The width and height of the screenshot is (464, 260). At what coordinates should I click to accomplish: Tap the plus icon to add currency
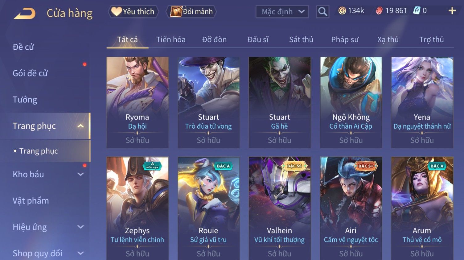[x=452, y=11]
